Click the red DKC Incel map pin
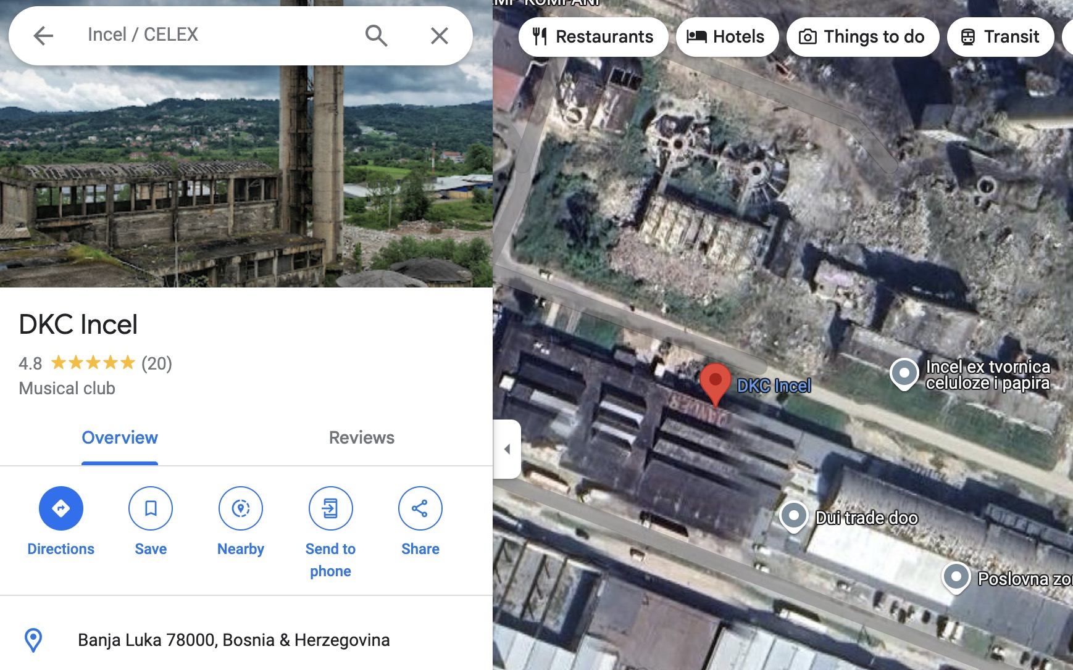 pyautogui.click(x=715, y=384)
